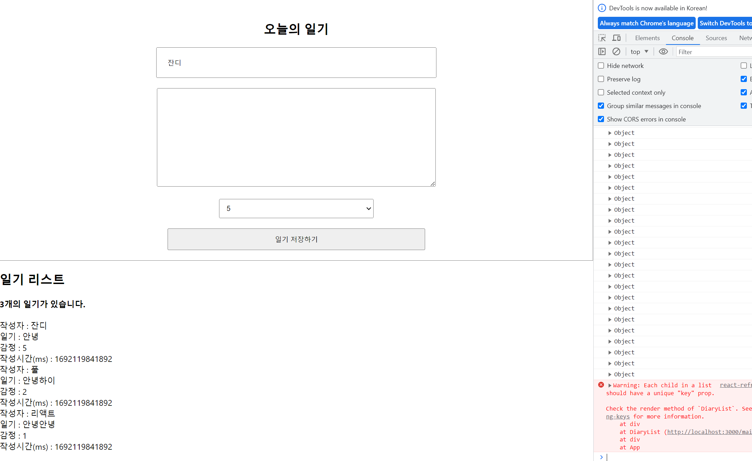Open the emotion score dropdown showing 5

click(296, 209)
